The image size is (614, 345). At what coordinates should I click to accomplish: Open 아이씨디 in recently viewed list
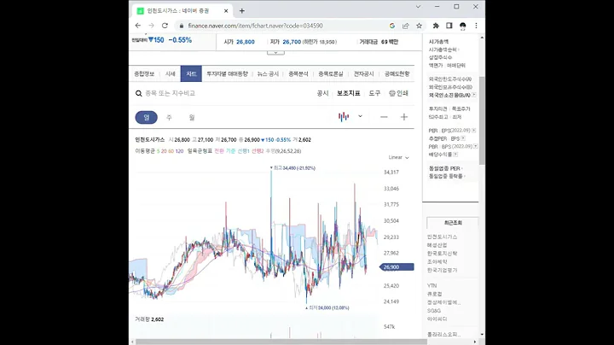click(437, 319)
